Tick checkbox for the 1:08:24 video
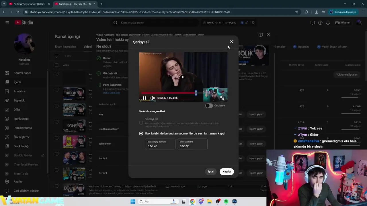 (56, 170)
